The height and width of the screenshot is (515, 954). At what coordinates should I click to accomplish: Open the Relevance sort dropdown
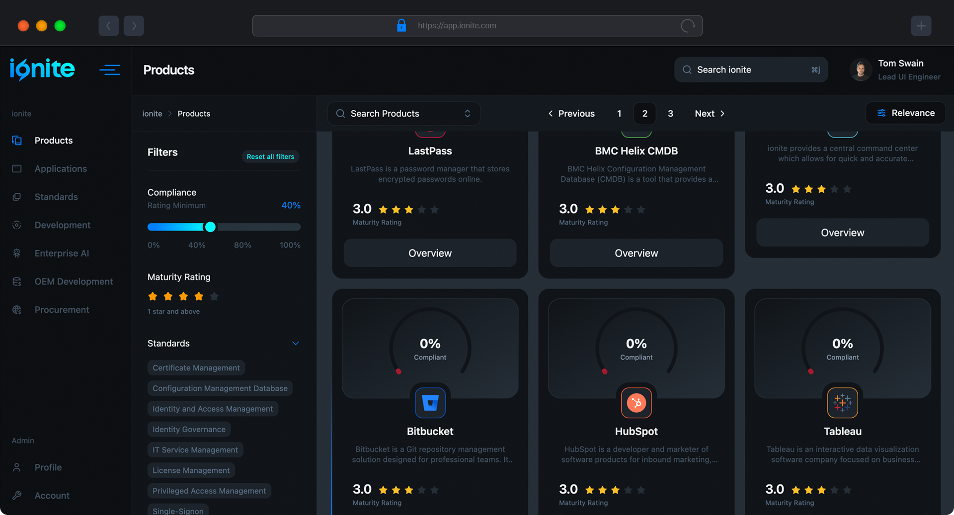[905, 113]
